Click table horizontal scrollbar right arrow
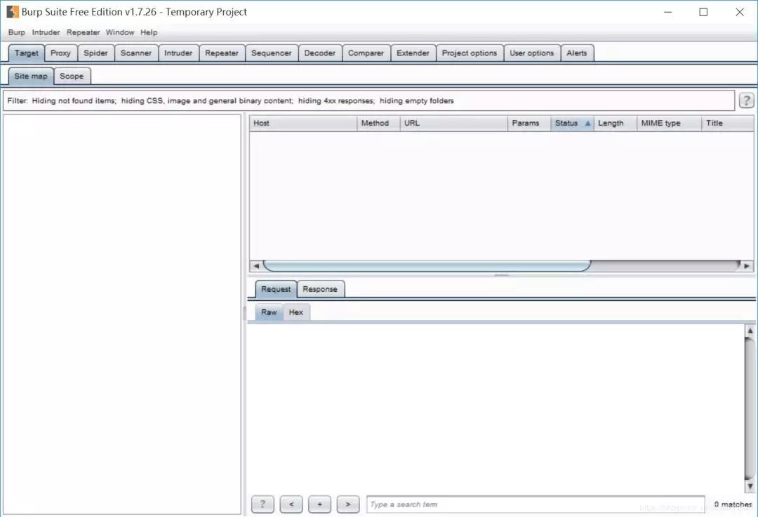Viewport: 758px width, 517px height. [x=747, y=266]
